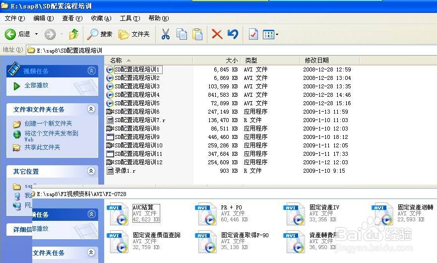Collapse the 视频任务 panel
The height and width of the screenshot is (263, 437).
point(91,71)
